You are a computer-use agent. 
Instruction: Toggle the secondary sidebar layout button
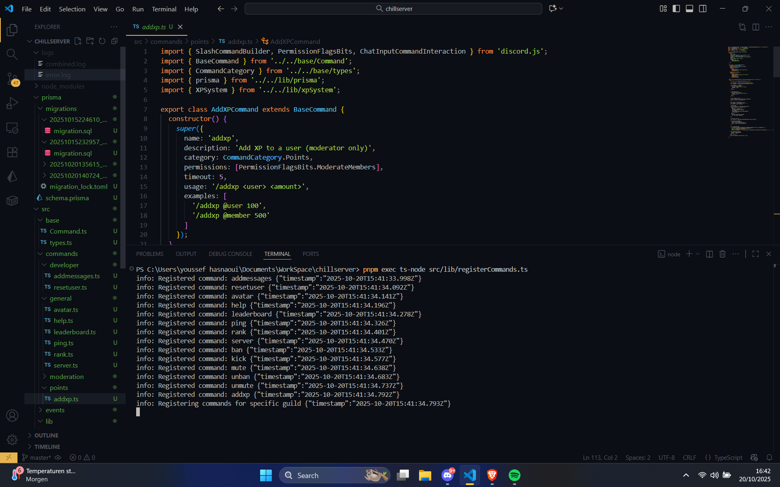702,9
